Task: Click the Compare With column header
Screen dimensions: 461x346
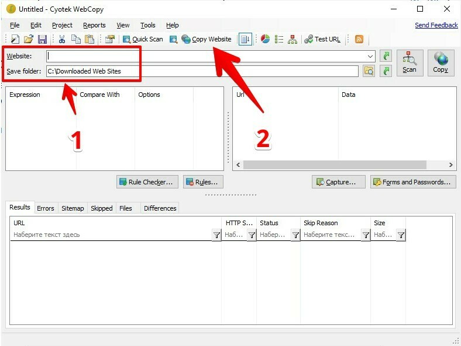Action: [105, 95]
